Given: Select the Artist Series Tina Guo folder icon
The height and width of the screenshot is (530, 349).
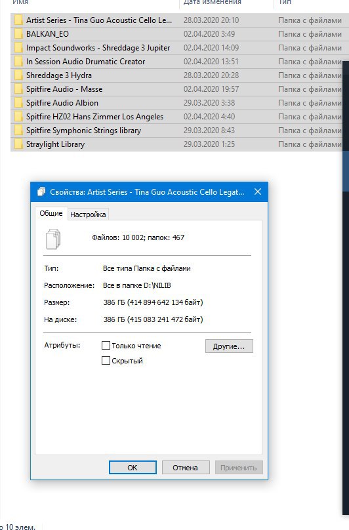Looking at the screenshot, I should pos(18,20).
